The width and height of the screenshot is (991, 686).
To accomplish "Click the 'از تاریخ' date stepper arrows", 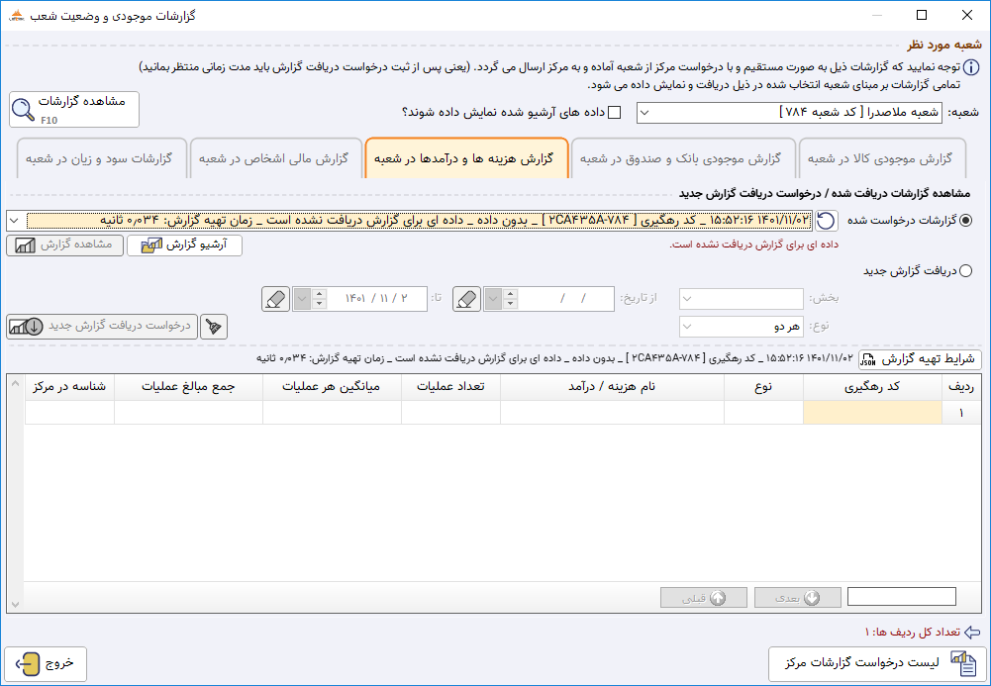I will point(510,299).
